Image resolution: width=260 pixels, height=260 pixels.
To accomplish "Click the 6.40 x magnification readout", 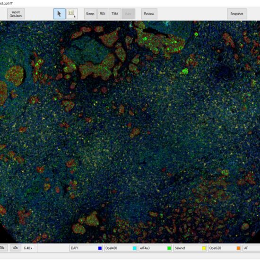I will point(28,248).
